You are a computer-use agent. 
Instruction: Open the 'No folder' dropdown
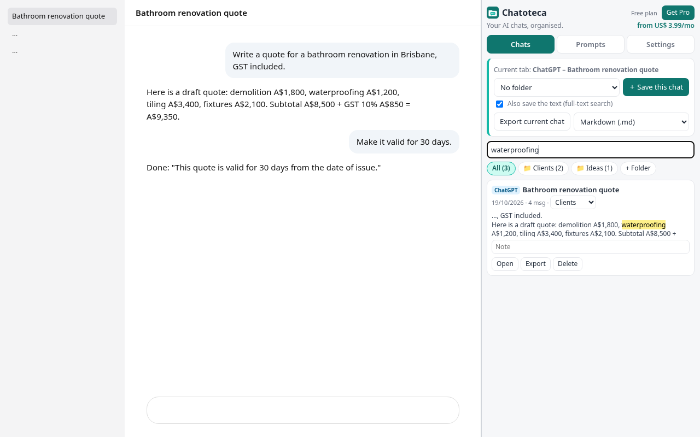pyautogui.click(x=557, y=87)
